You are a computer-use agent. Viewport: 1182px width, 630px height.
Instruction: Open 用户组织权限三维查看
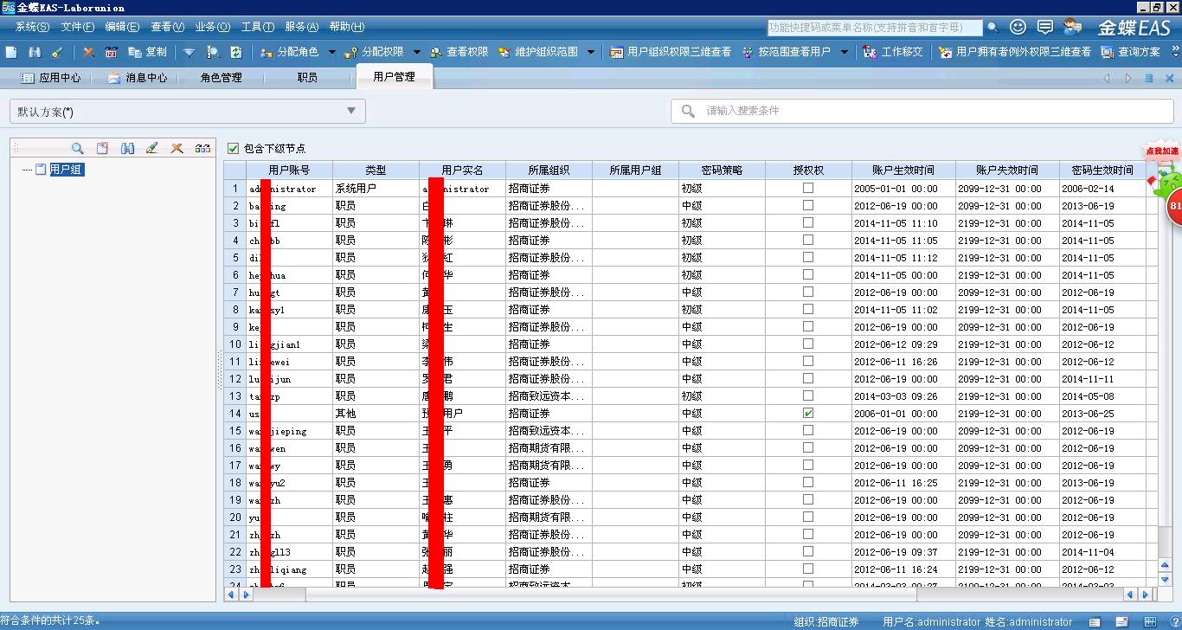tap(671, 52)
